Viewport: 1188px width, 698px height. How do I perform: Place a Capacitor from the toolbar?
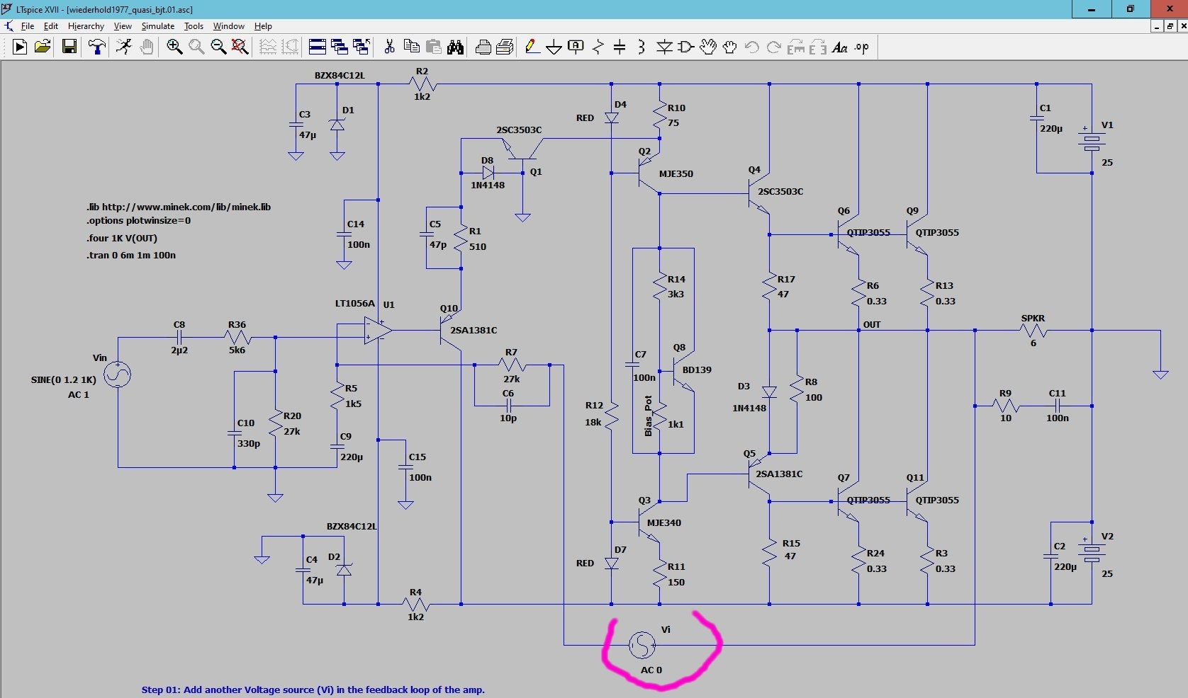coord(620,47)
